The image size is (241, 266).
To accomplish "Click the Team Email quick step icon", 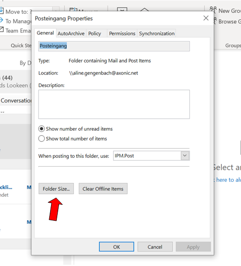I will pos(1,30).
